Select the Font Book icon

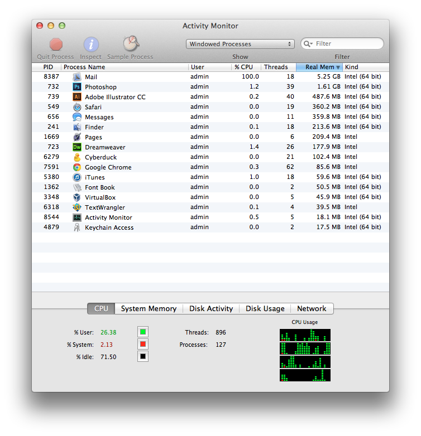(77, 187)
